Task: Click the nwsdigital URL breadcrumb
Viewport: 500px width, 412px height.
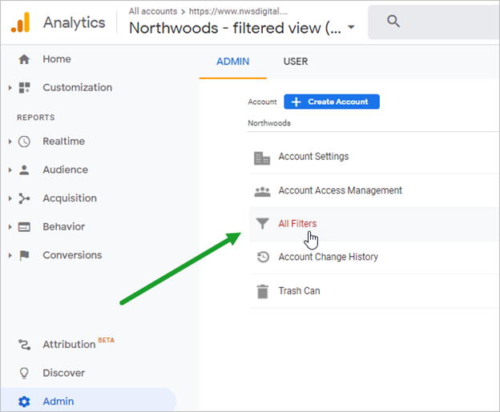Action: point(238,11)
